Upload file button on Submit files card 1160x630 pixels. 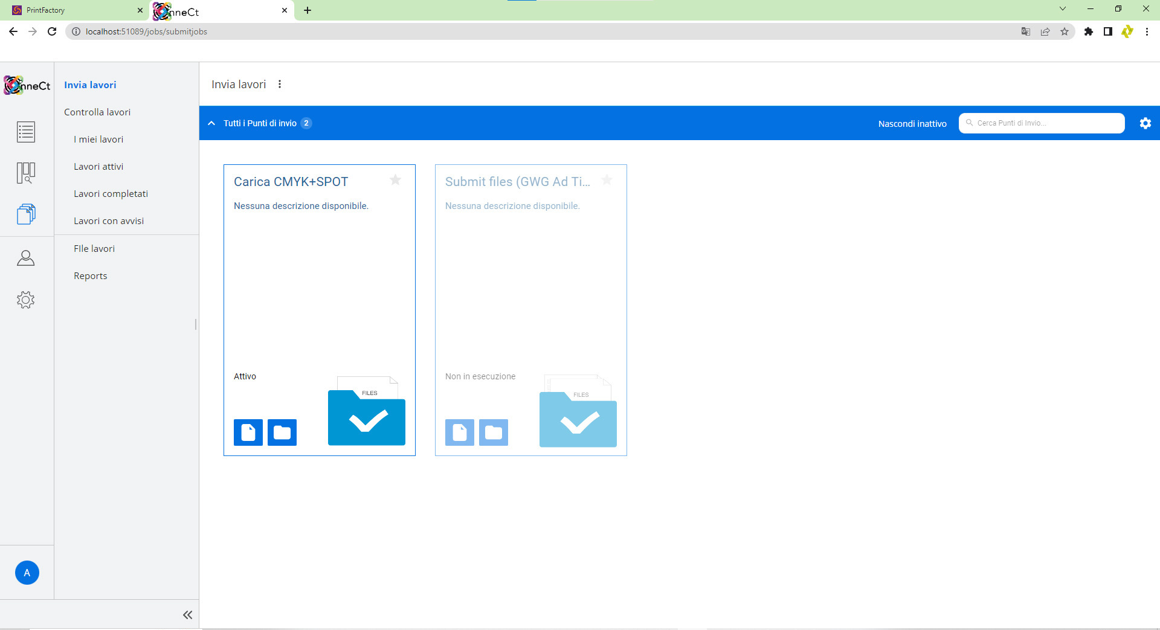pyautogui.click(x=460, y=432)
